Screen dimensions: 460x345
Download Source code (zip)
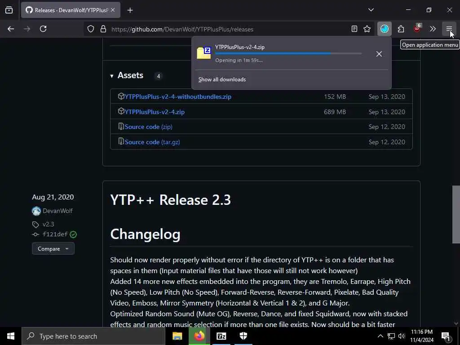pos(148,127)
